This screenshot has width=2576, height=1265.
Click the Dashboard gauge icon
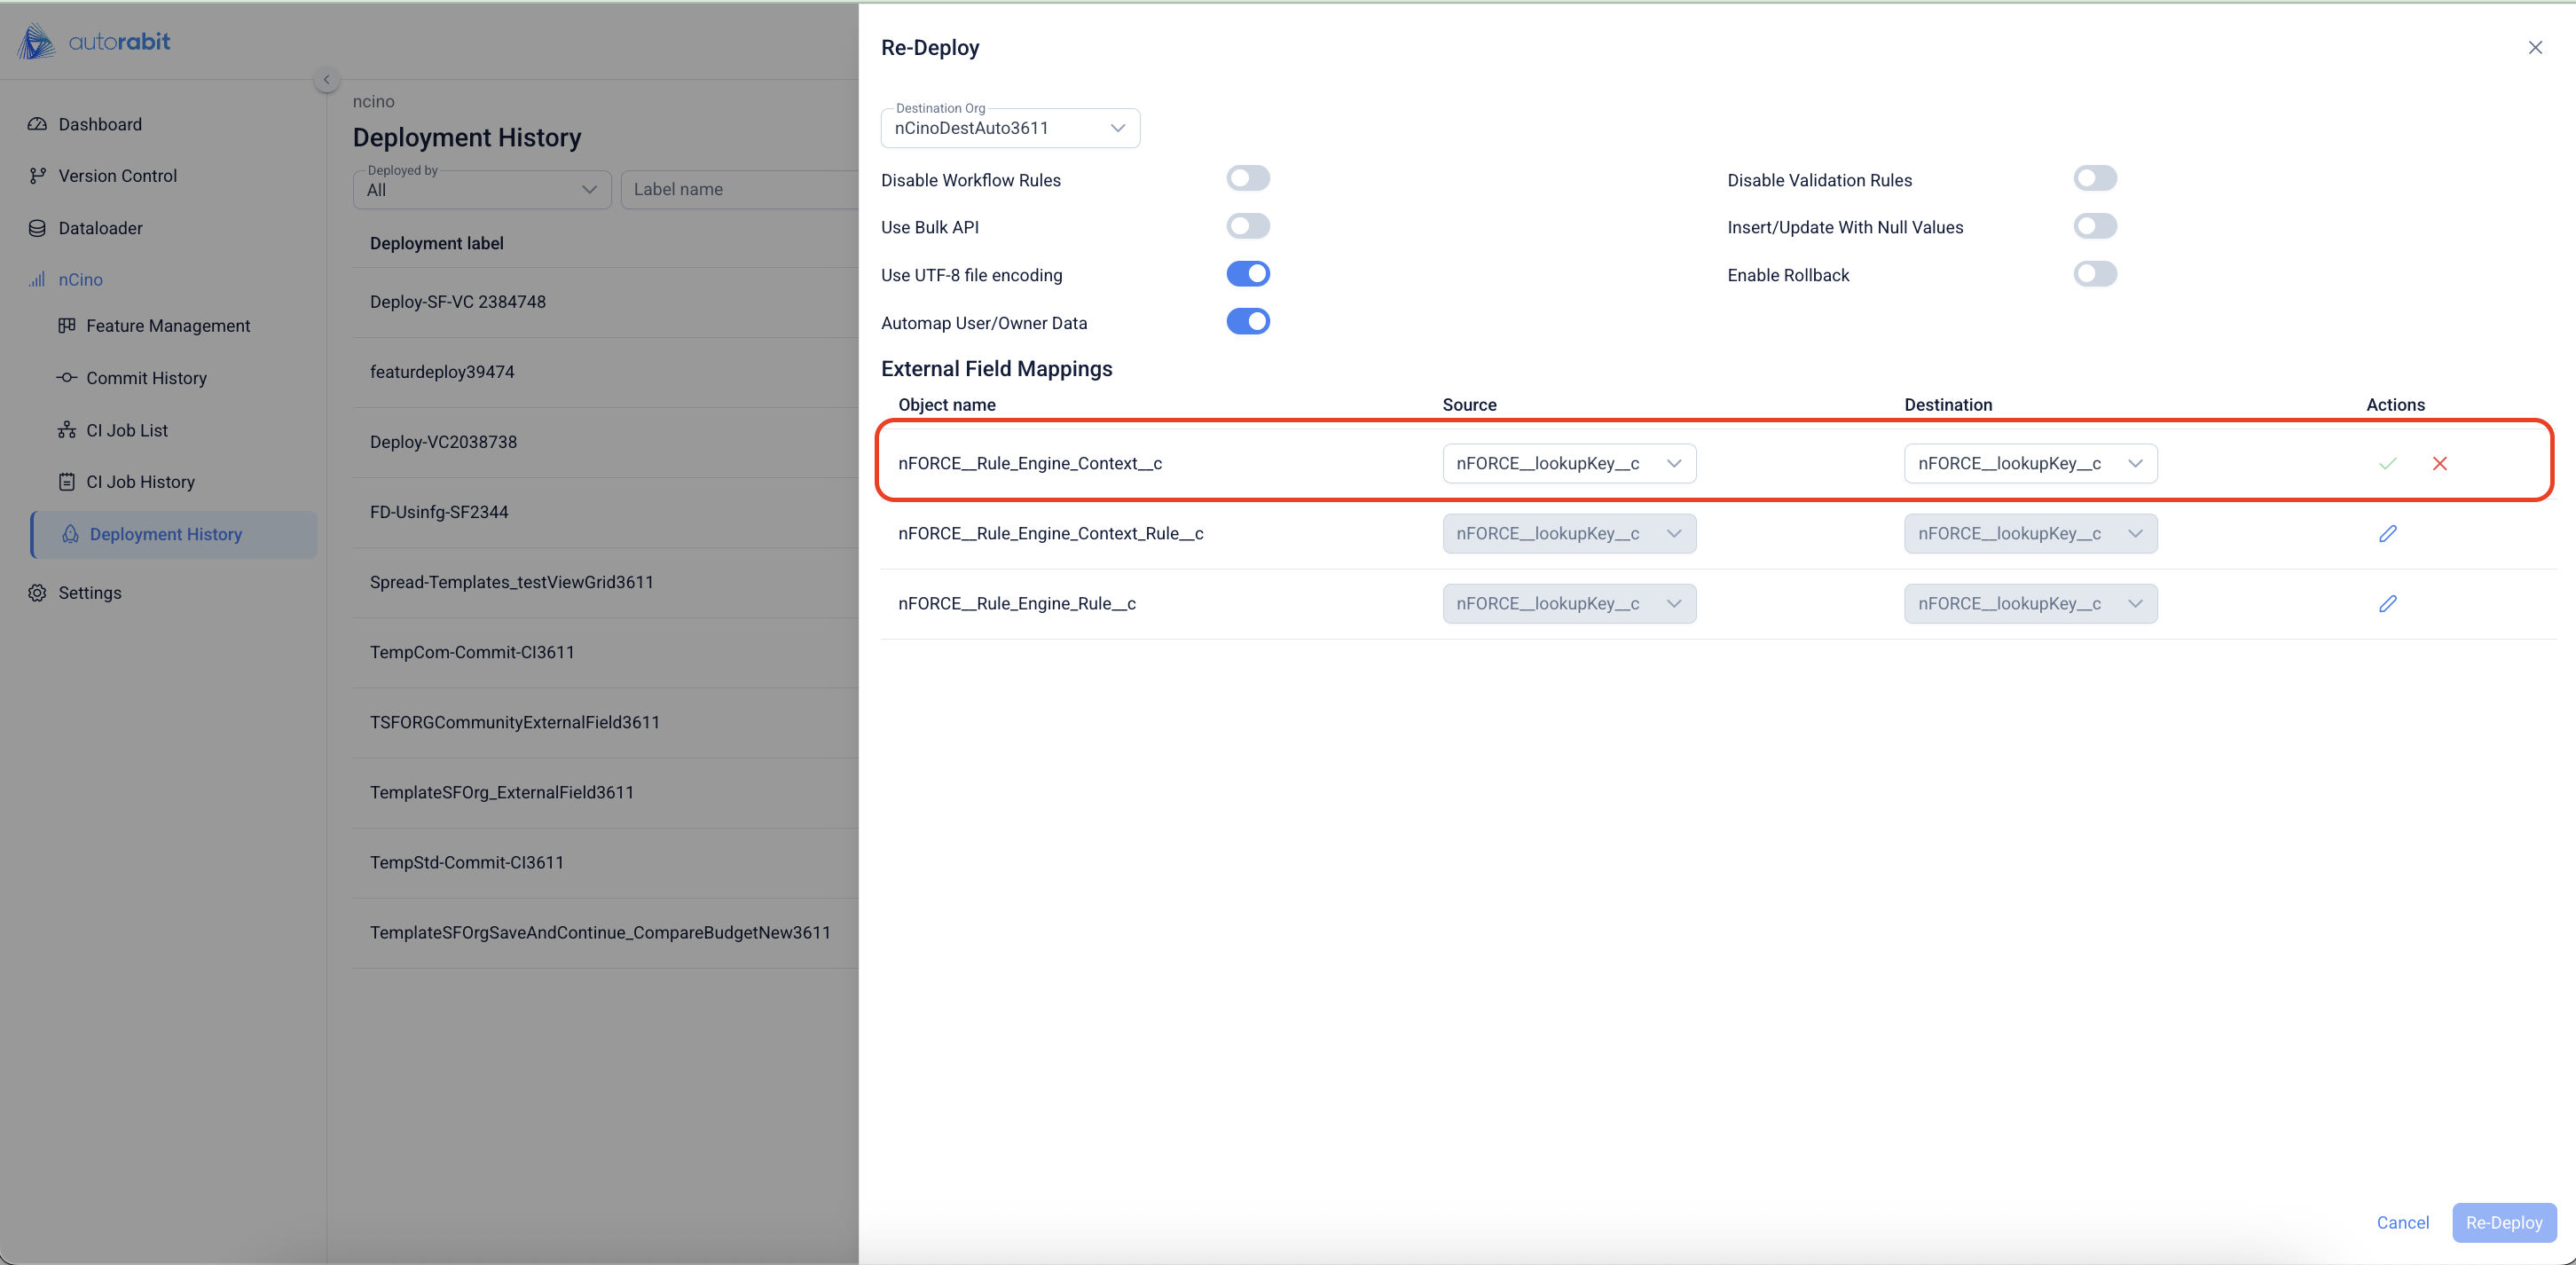pos(37,124)
